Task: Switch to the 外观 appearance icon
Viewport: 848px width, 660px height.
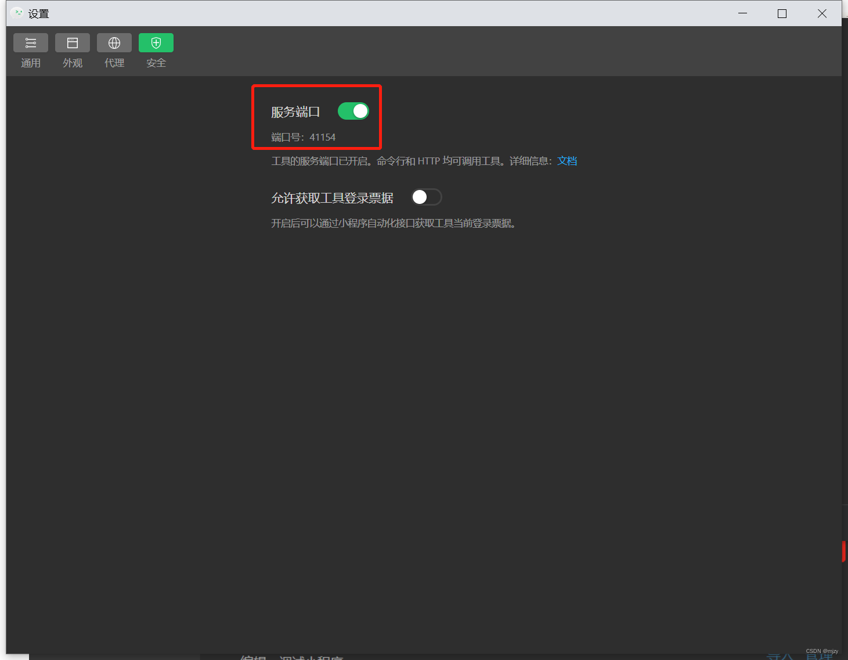Action: [73, 43]
